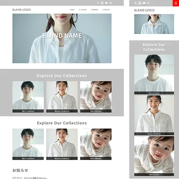Screen dimensions: 179x179
Task: Tap the mobile Women's Collection card
Action: click(154, 115)
